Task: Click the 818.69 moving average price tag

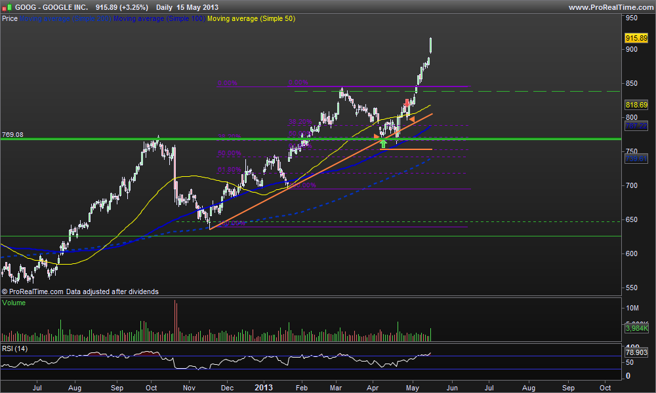Action: 636,105
